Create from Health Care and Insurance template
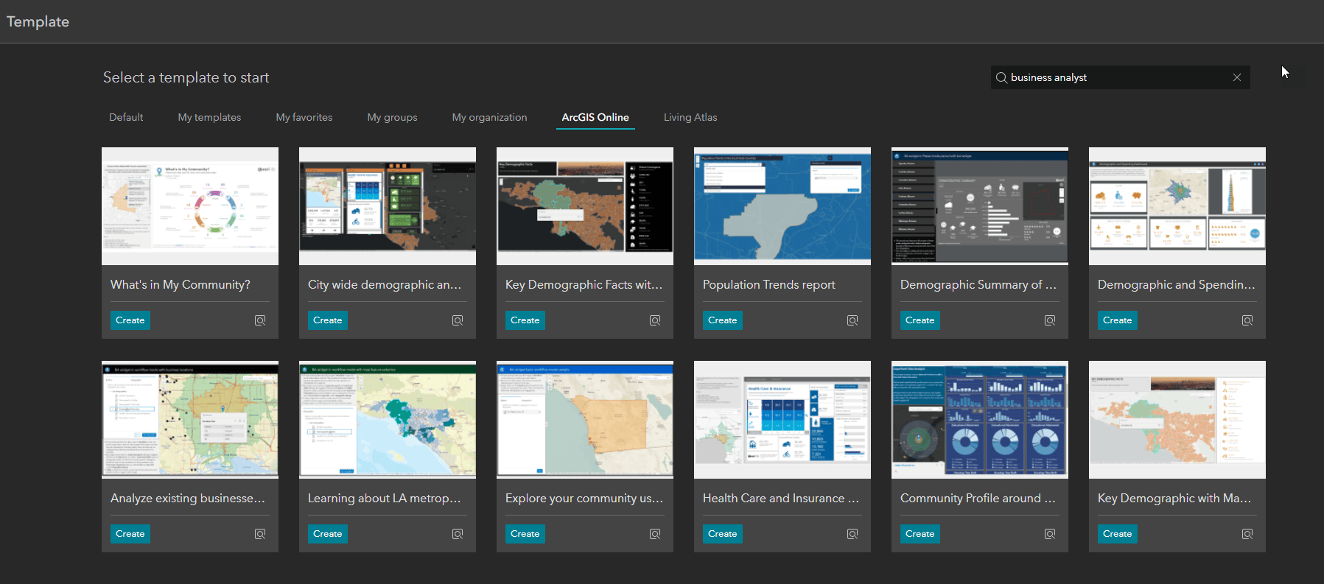Image resolution: width=1324 pixels, height=584 pixels. (723, 534)
